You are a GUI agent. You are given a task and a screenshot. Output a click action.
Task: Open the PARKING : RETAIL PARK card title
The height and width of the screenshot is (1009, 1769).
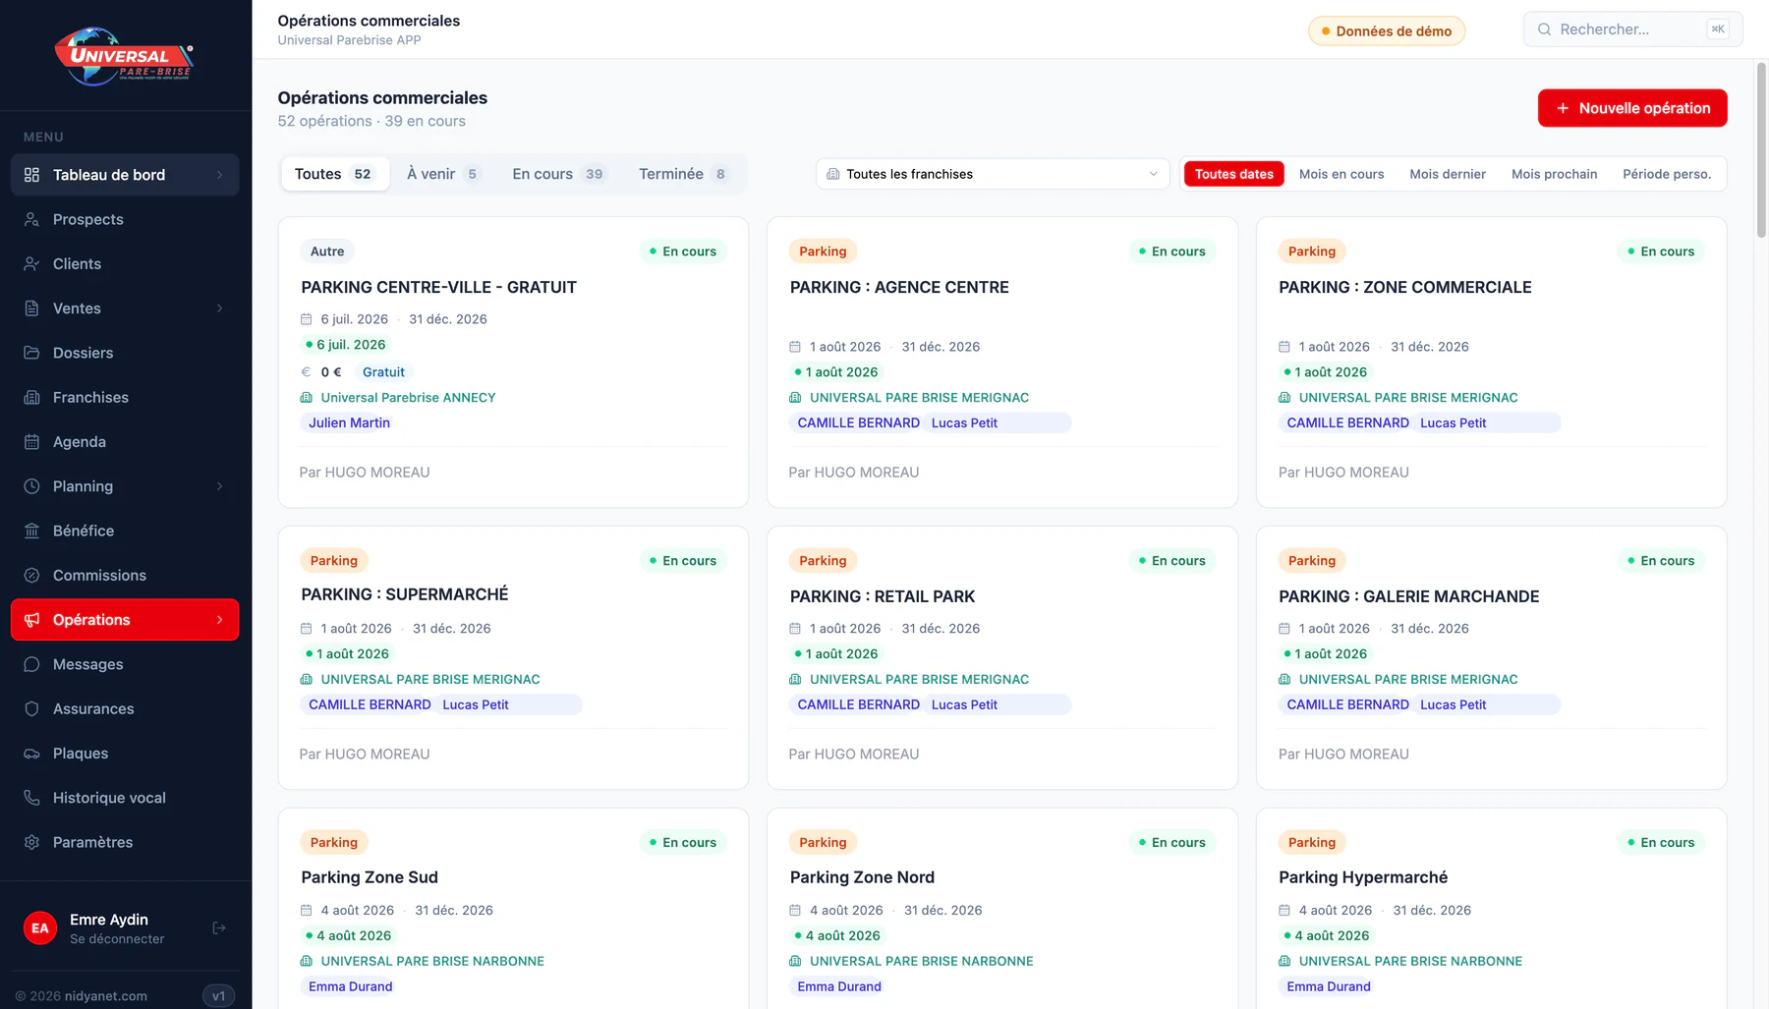click(882, 596)
